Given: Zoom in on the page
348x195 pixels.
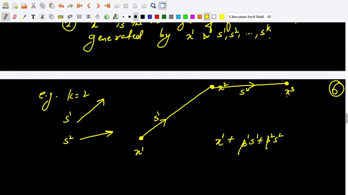Looking at the screenshot, I should [x=135, y=6].
